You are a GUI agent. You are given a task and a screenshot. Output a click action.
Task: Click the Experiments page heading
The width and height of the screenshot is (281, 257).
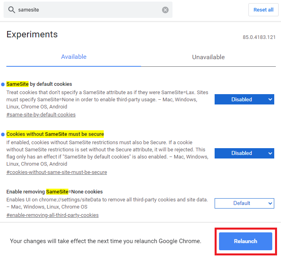tap(32, 34)
